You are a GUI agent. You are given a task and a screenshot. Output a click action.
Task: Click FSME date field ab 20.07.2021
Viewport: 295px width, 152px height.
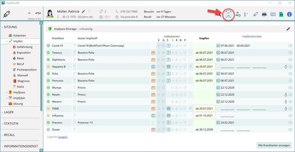pyautogui.click(x=204, y=109)
